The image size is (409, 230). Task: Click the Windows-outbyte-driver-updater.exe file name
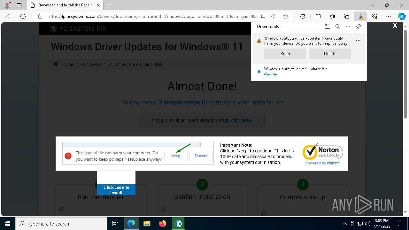click(296, 69)
